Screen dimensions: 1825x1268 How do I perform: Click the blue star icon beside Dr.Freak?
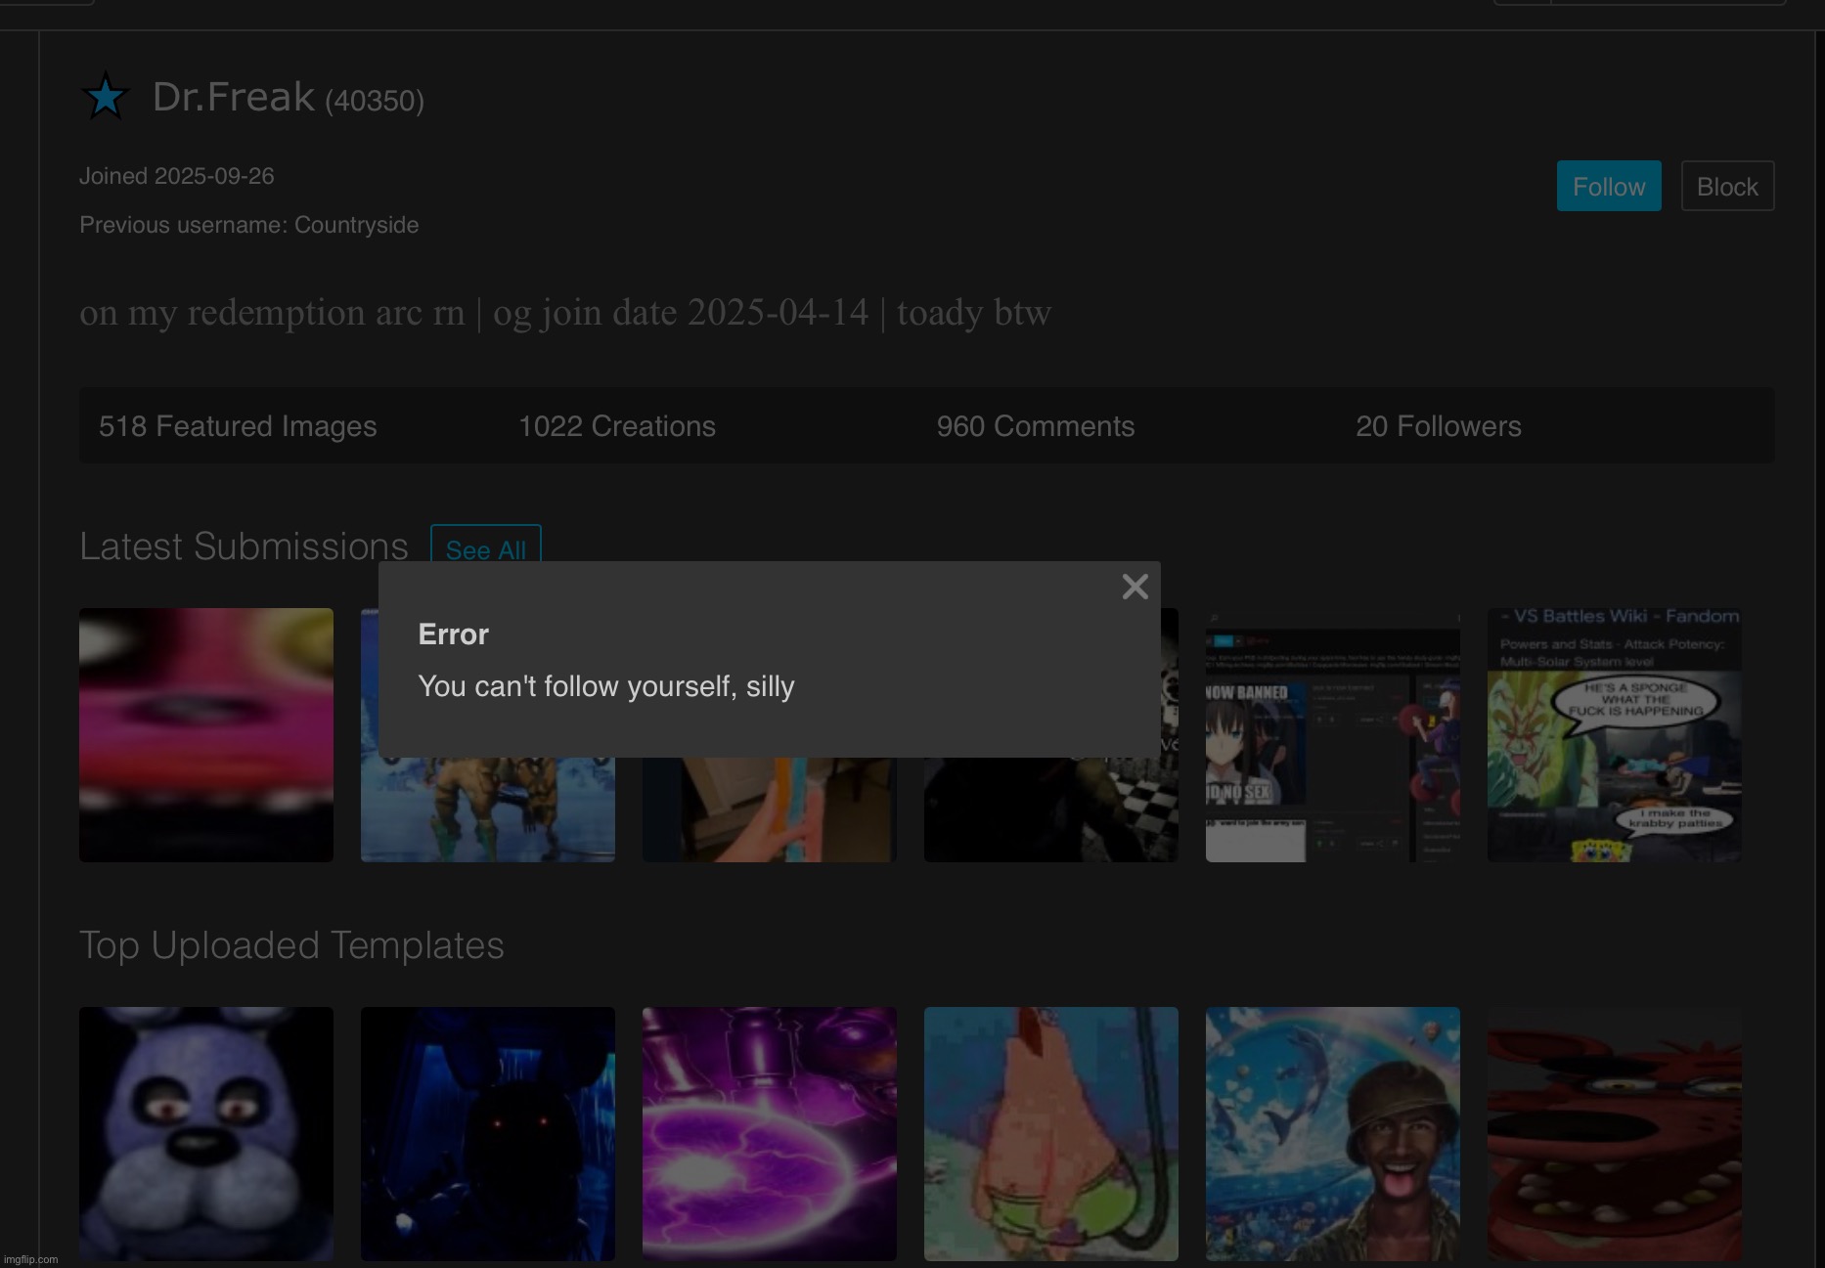click(105, 97)
